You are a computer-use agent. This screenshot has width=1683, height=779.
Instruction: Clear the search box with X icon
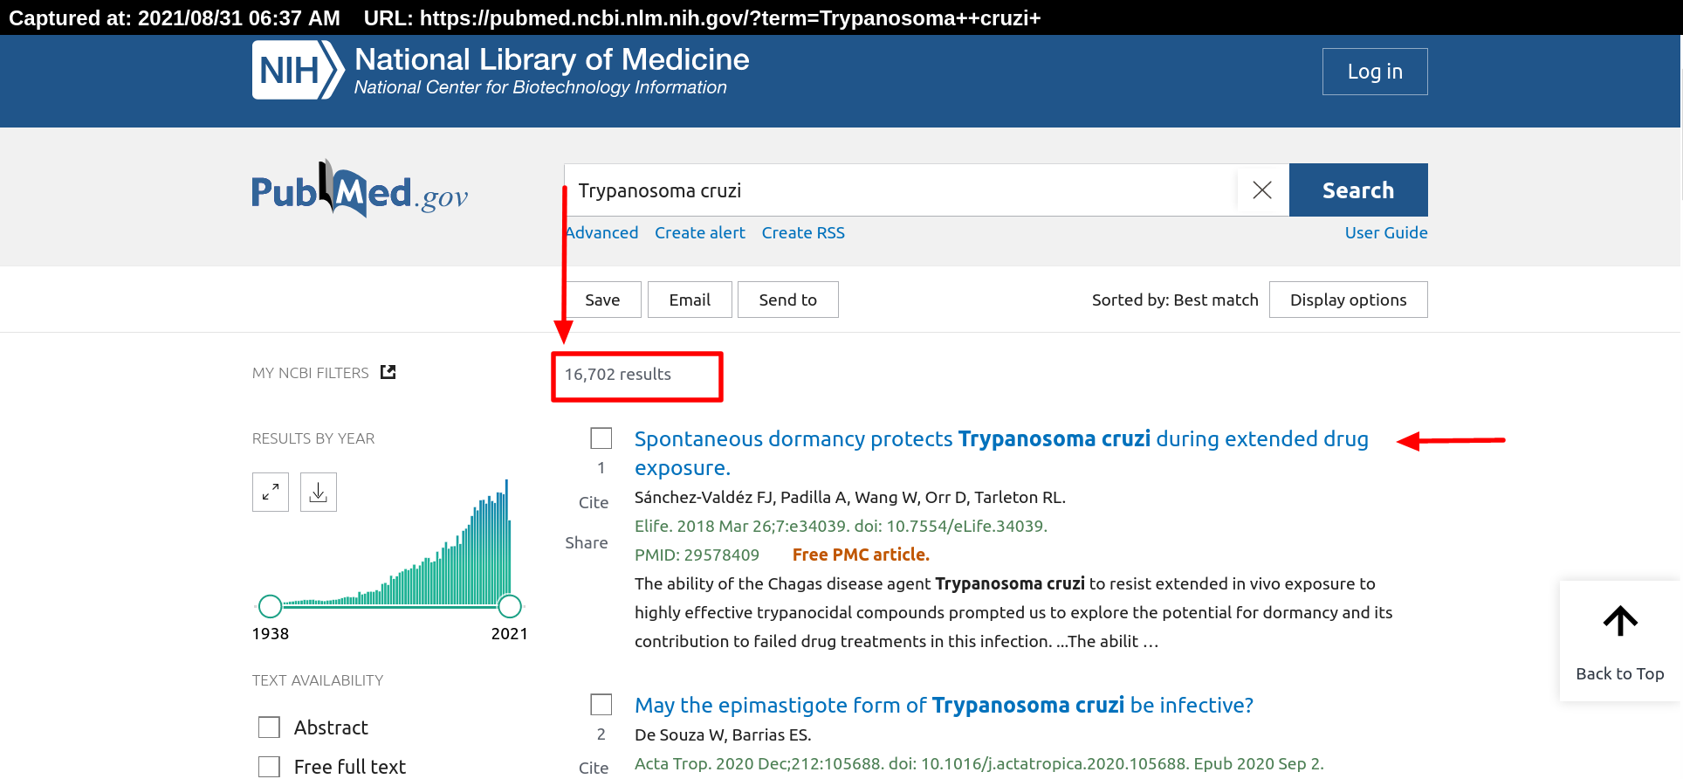pos(1262,190)
